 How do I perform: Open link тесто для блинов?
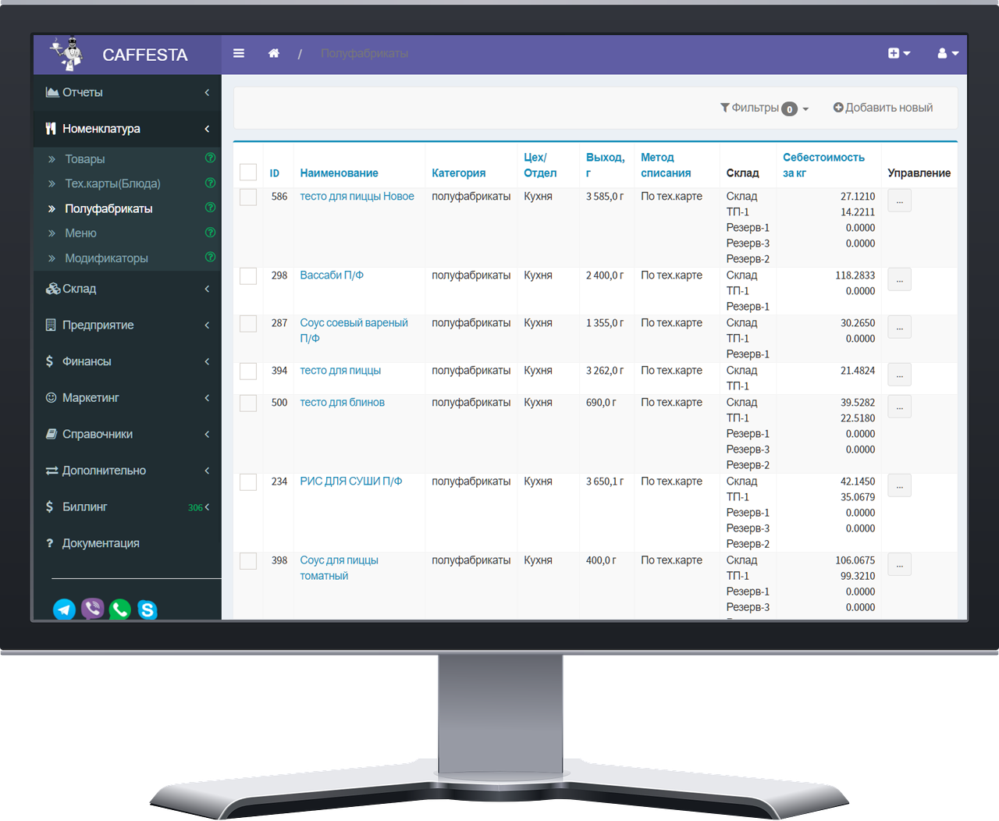click(342, 403)
